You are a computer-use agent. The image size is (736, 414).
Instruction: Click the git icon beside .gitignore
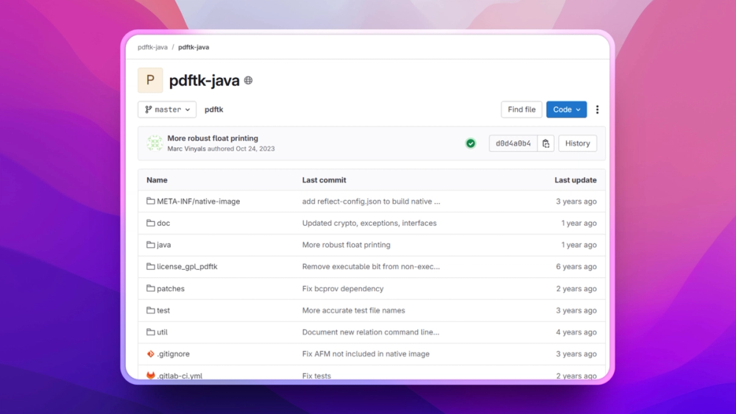(150, 354)
